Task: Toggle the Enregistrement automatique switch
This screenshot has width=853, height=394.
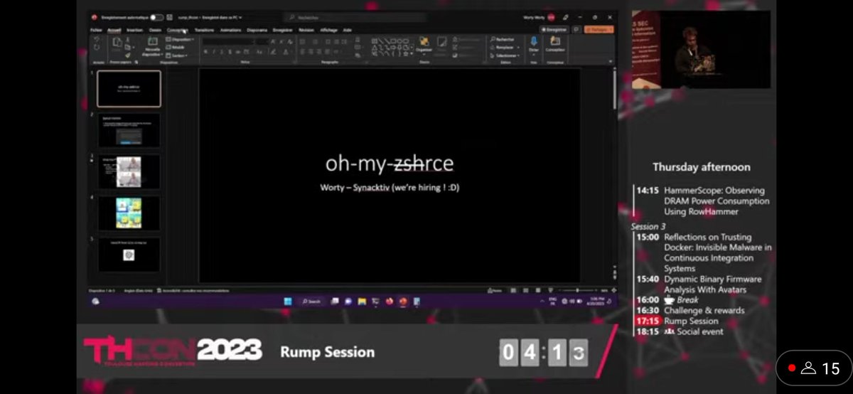Action: [157, 17]
